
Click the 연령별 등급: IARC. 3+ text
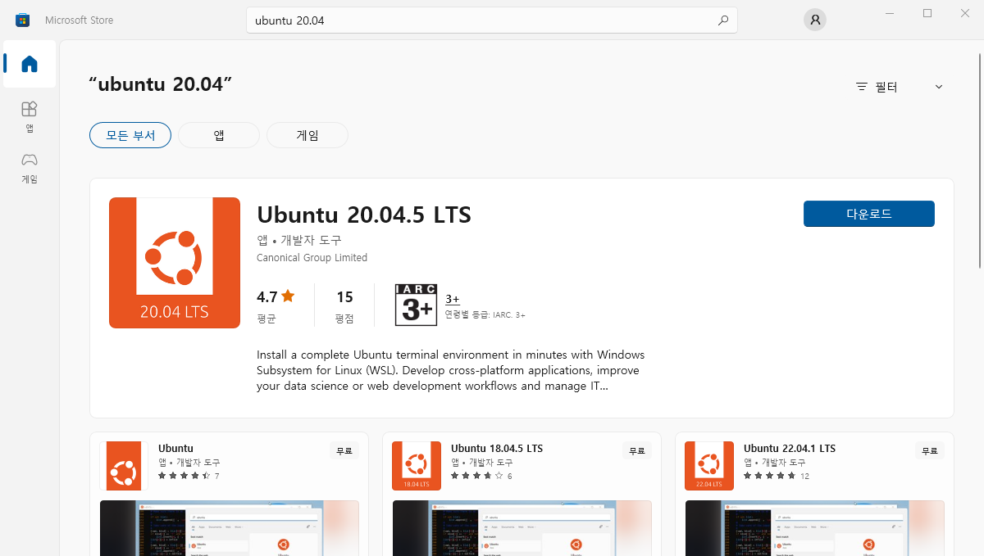485,314
